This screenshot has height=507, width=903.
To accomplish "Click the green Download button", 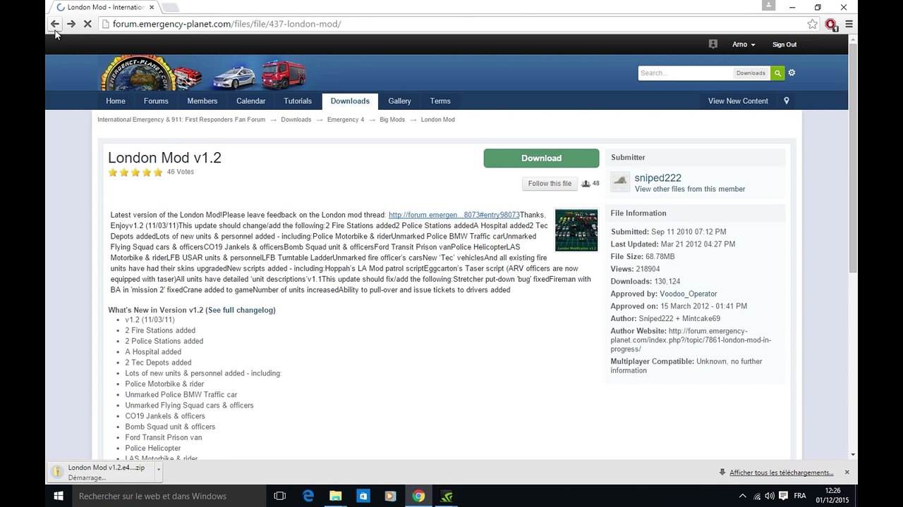I will pos(541,158).
